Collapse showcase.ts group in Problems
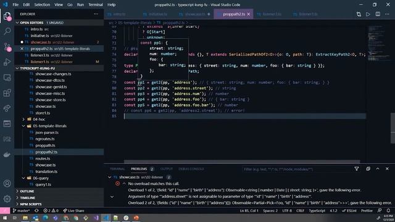Viewport: 395px width, 222px height. click(110, 177)
